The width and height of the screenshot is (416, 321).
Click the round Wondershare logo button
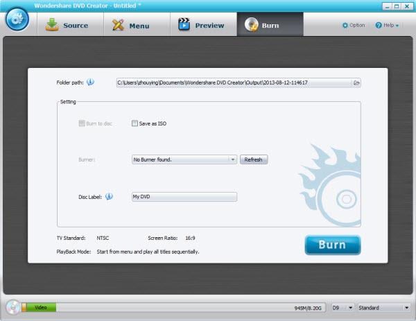[17, 19]
